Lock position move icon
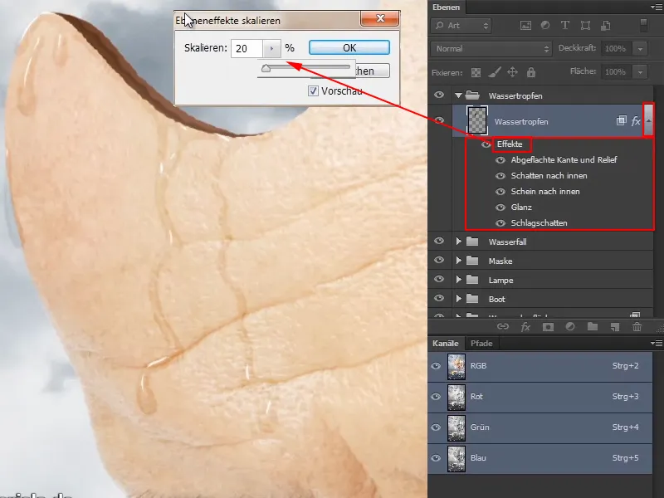Image resolution: width=664 pixels, height=498 pixels. click(x=512, y=72)
